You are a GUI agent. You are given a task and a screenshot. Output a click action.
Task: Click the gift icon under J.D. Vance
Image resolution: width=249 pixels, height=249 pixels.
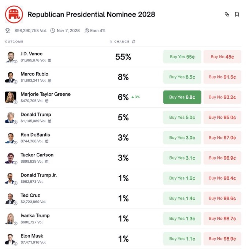click(50, 60)
